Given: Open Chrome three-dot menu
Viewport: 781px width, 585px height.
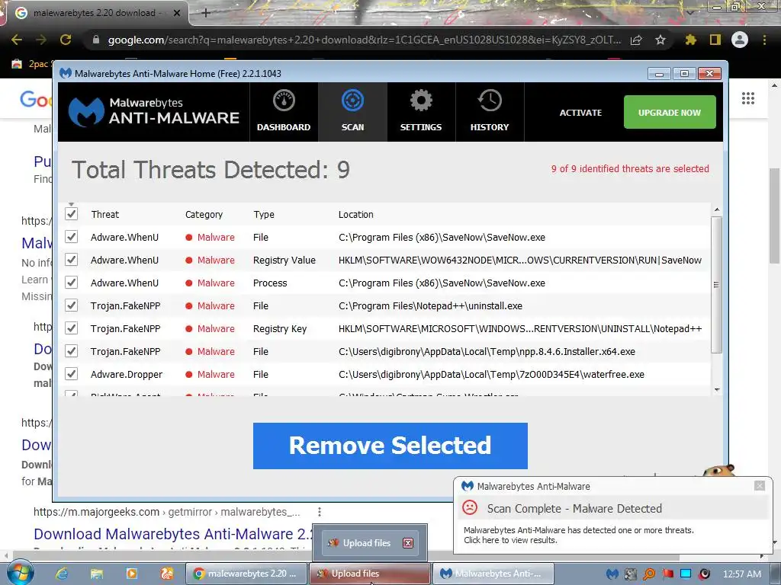Looking at the screenshot, I should pyautogui.click(x=764, y=40).
